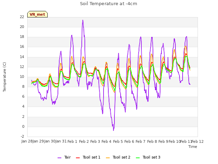
Task: Click the Time x-axis title
Action: click(193, 147)
